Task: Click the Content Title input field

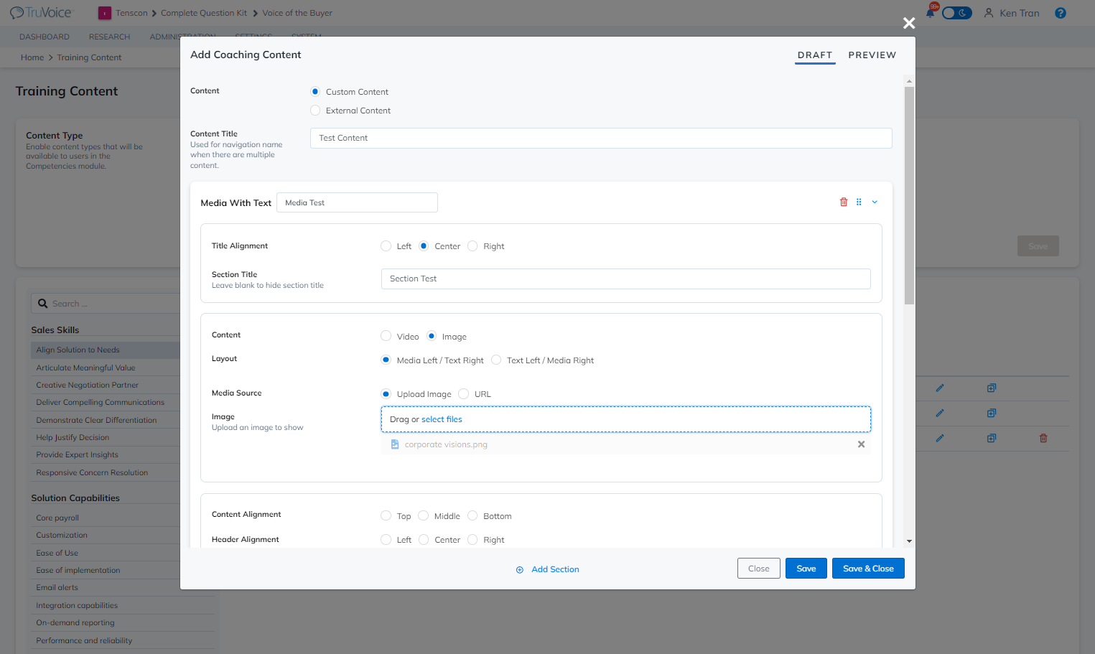Action: click(601, 139)
